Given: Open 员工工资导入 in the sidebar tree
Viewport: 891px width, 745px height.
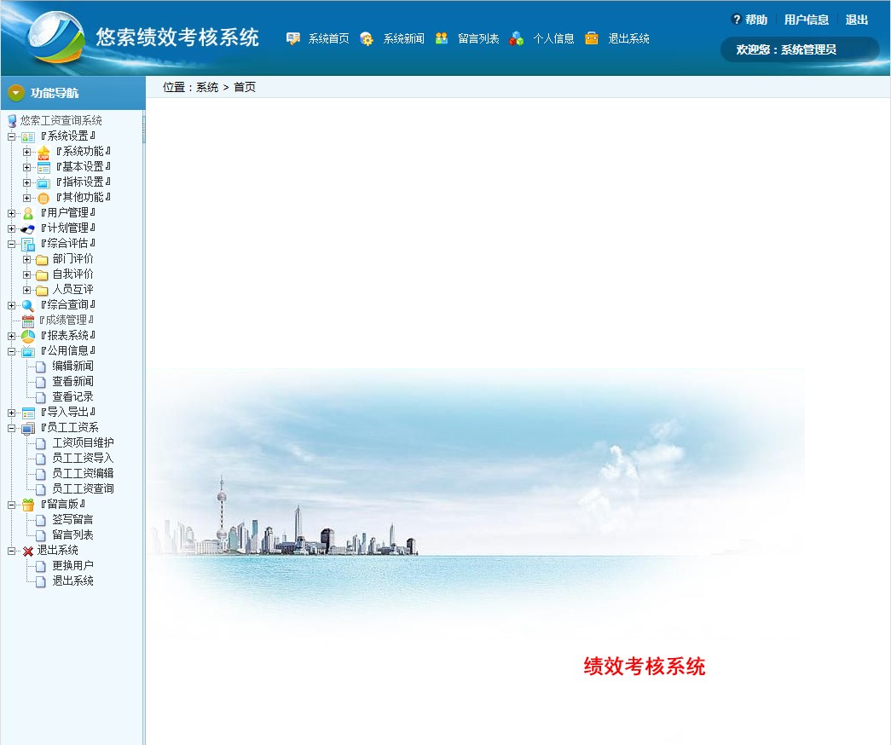Looking at the screenshot, I should (x=83, y=458).
